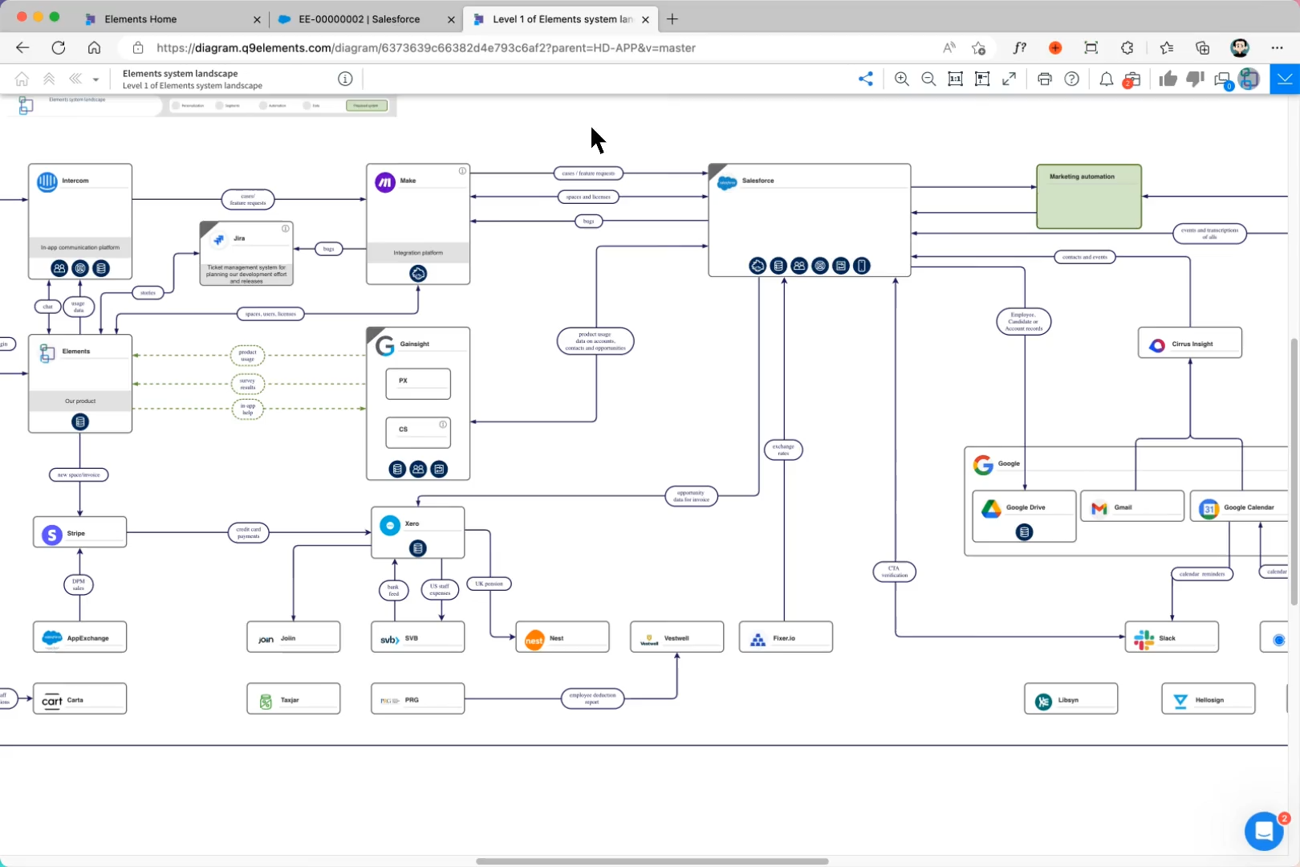Click the vertical scrollbar thumb
The width and height of the screenshot is (1300, 867).
(x=1294, y=472)
